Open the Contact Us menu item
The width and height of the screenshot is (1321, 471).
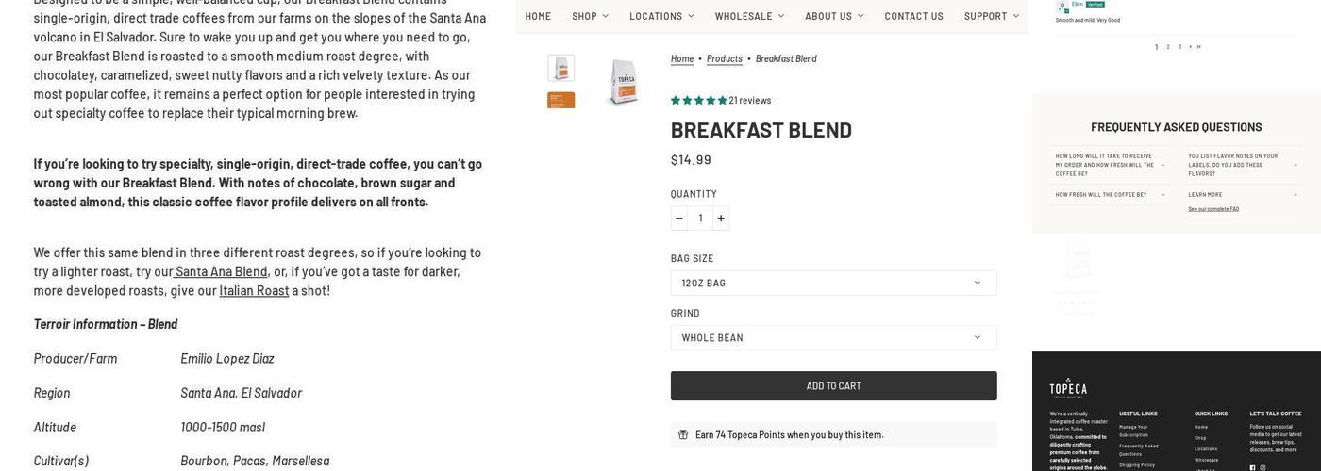coord(913,16)
